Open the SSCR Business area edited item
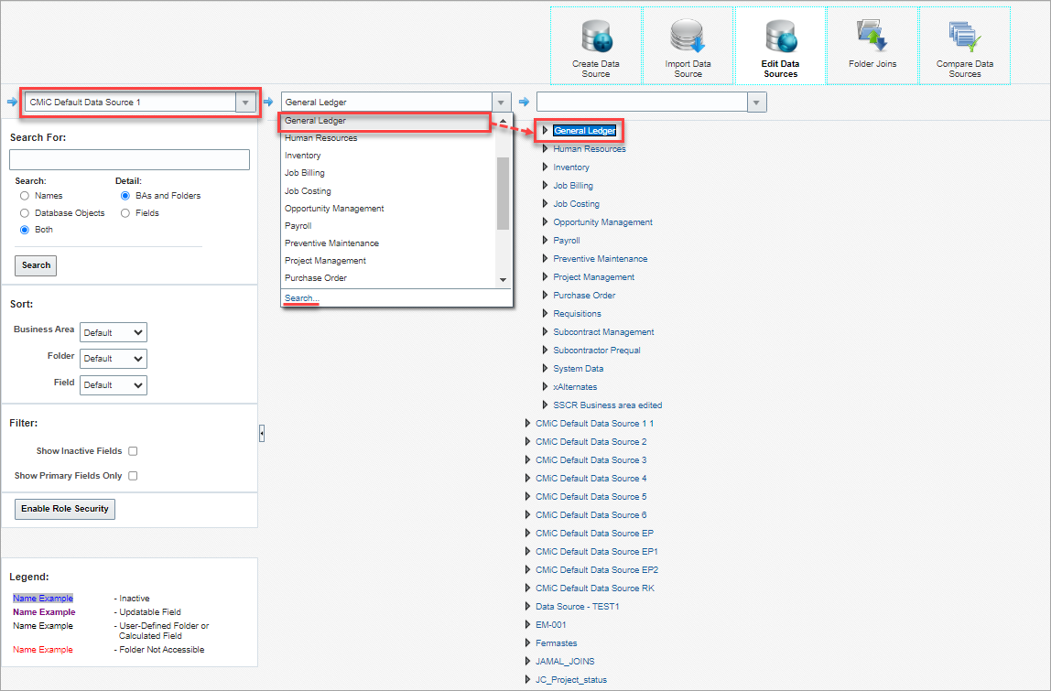 [x=607, y=405]
